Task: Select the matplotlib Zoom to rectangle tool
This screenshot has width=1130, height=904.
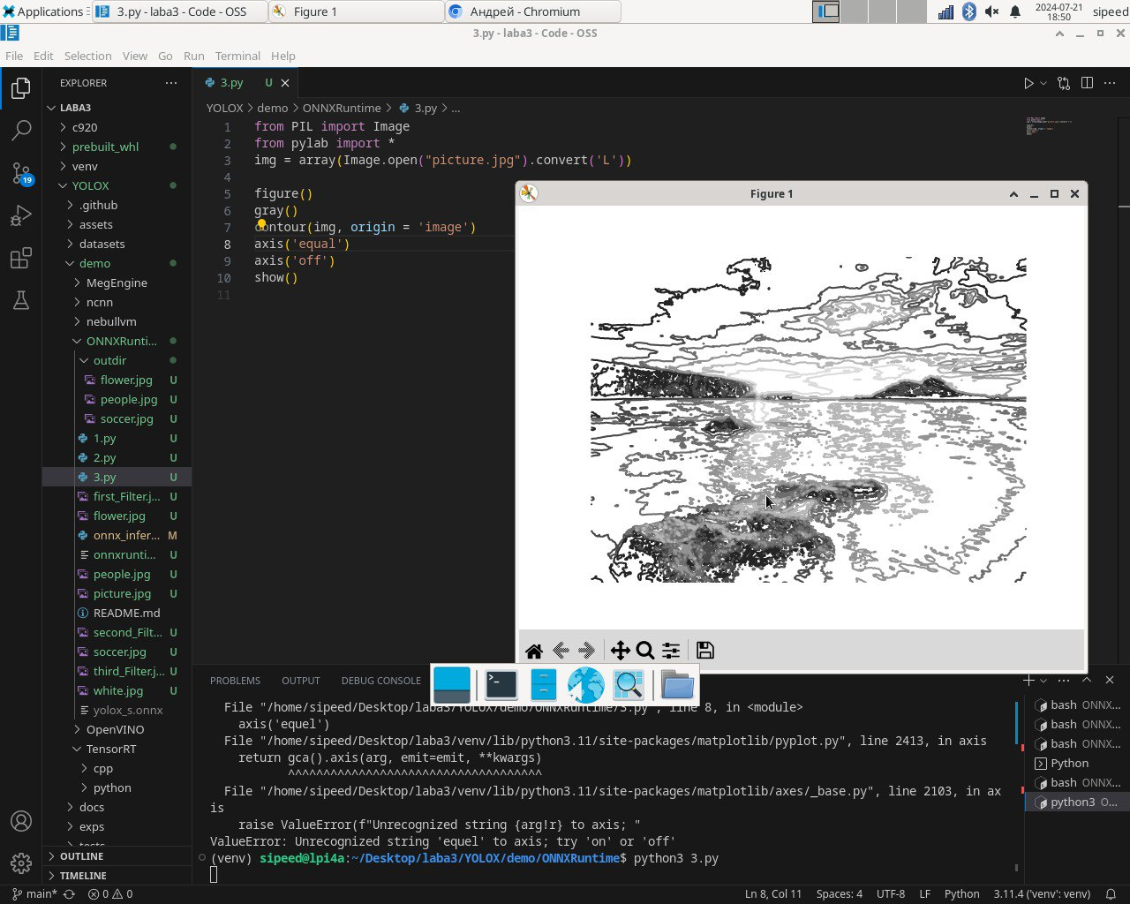Action: (645, 651)
